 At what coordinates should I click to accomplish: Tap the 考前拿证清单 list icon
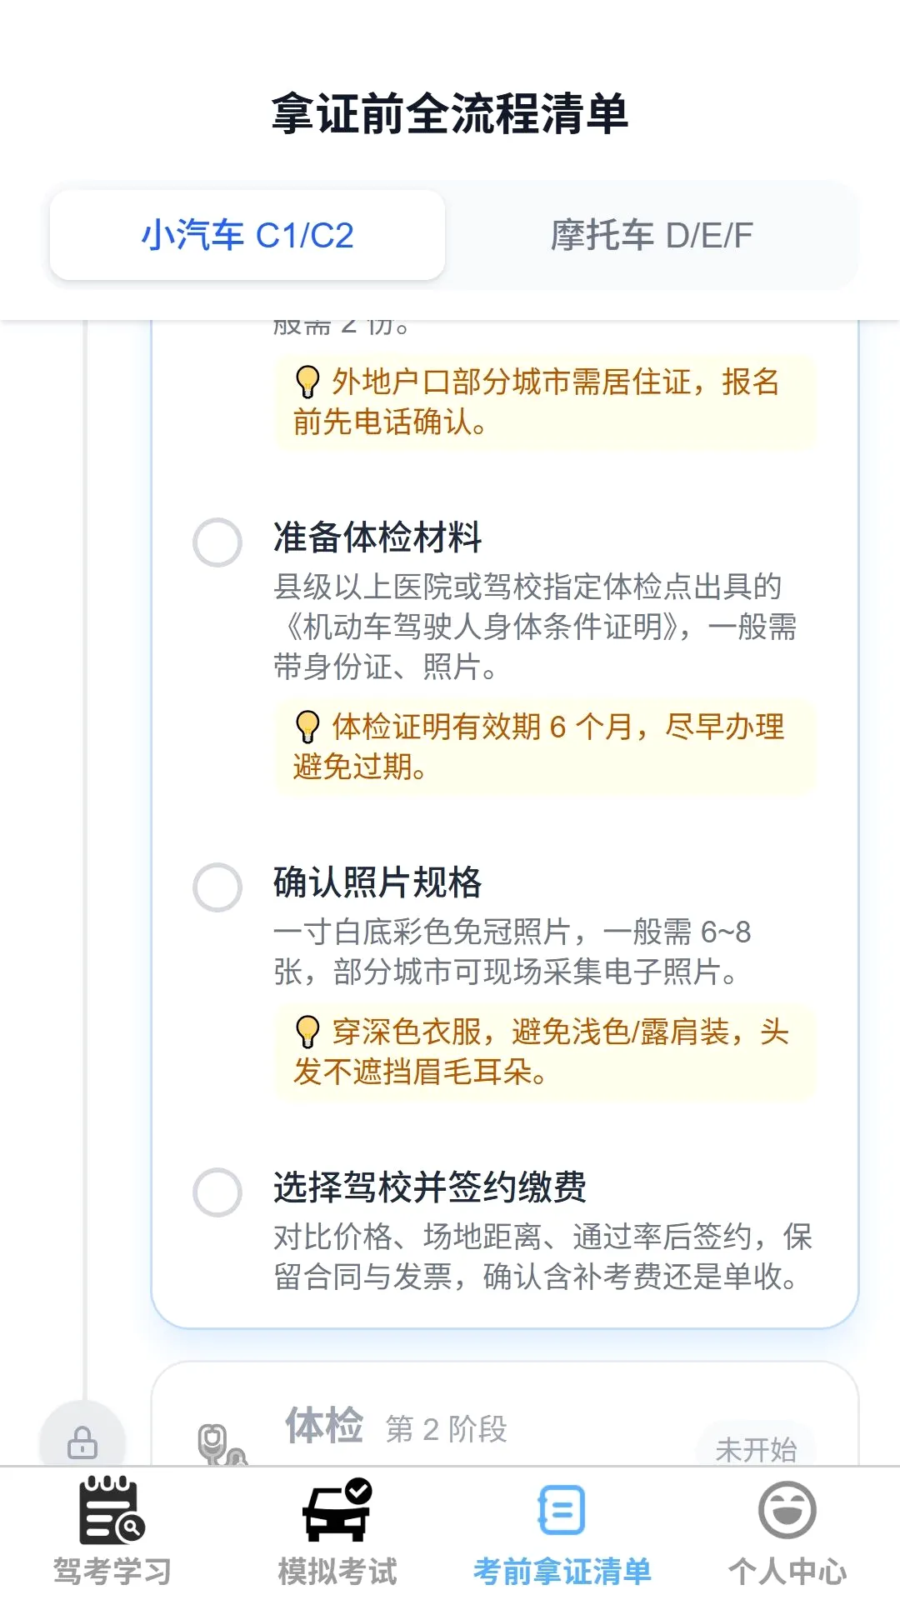point(562,1510)
